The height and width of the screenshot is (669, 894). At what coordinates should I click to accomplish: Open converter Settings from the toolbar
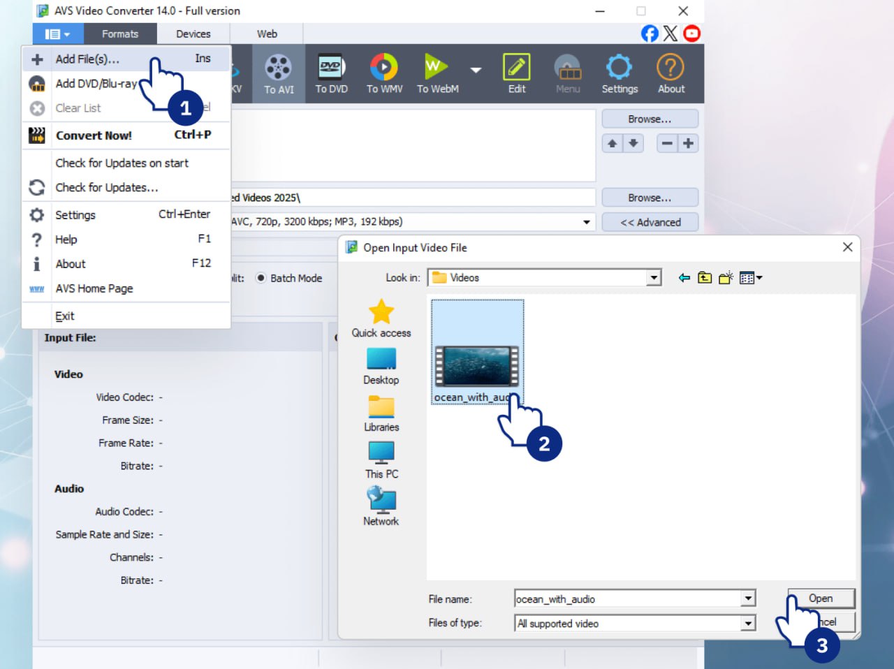coord(620,73)
